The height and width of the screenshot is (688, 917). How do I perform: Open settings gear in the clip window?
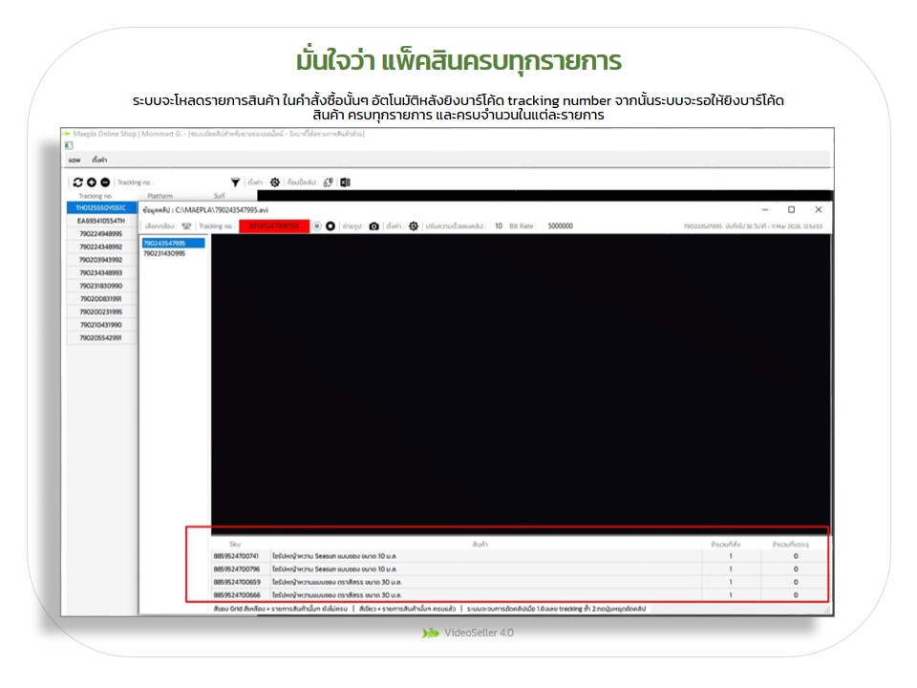point(413,226)
